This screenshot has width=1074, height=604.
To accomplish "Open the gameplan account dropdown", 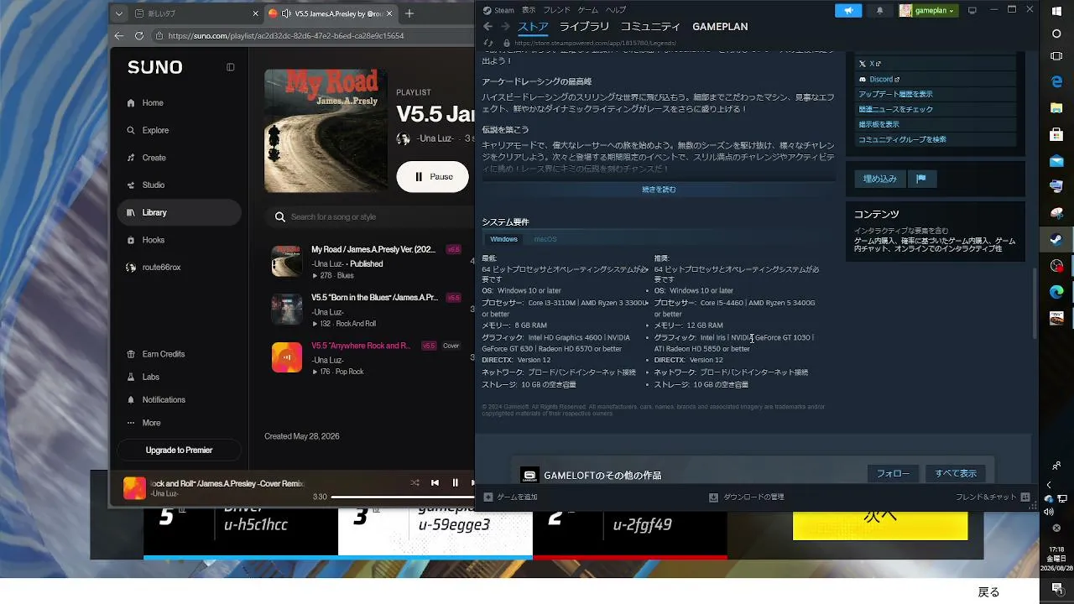I will [928, 10].
